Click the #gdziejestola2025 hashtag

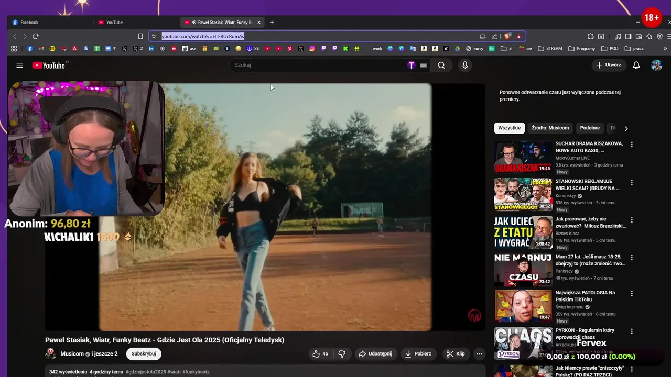(146, 372)
